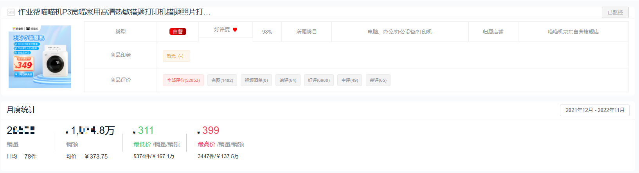Filter by 差评(65) reviews
Image resolution: width=639 pixels, height=173 pixels.
(378, 80)
